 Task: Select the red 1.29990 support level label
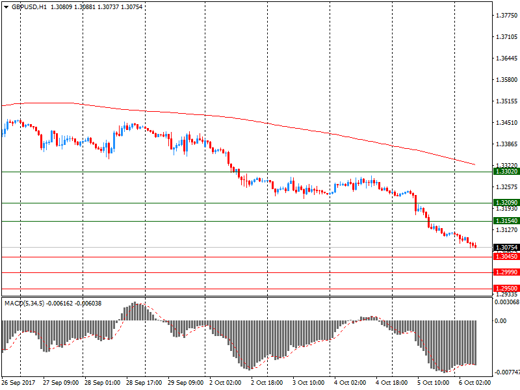tap(506, 272)
